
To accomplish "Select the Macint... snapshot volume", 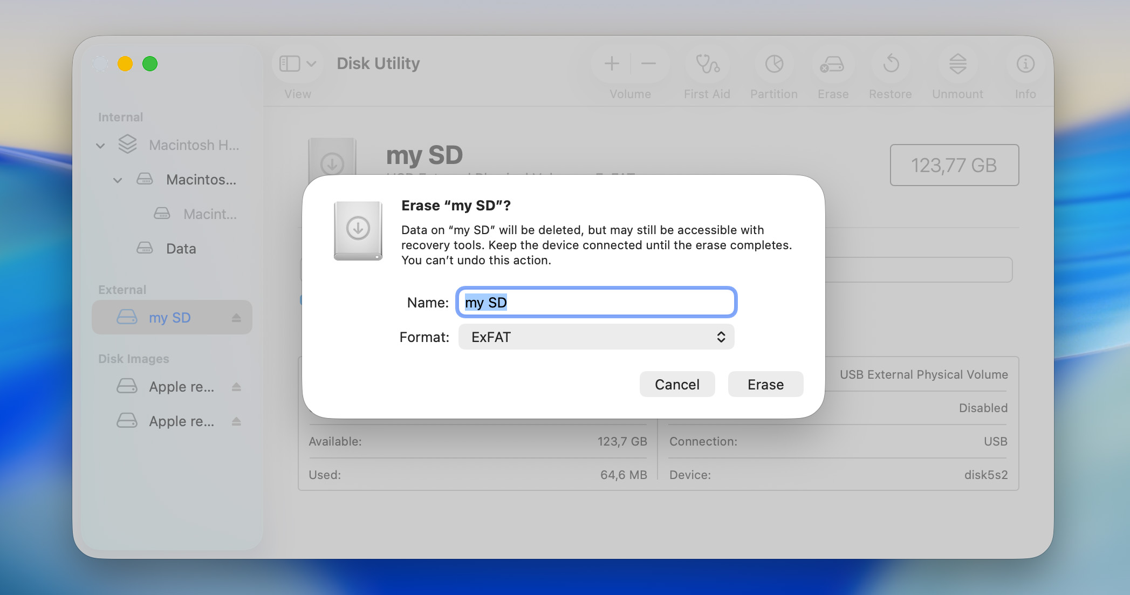I will coord(210,214).
